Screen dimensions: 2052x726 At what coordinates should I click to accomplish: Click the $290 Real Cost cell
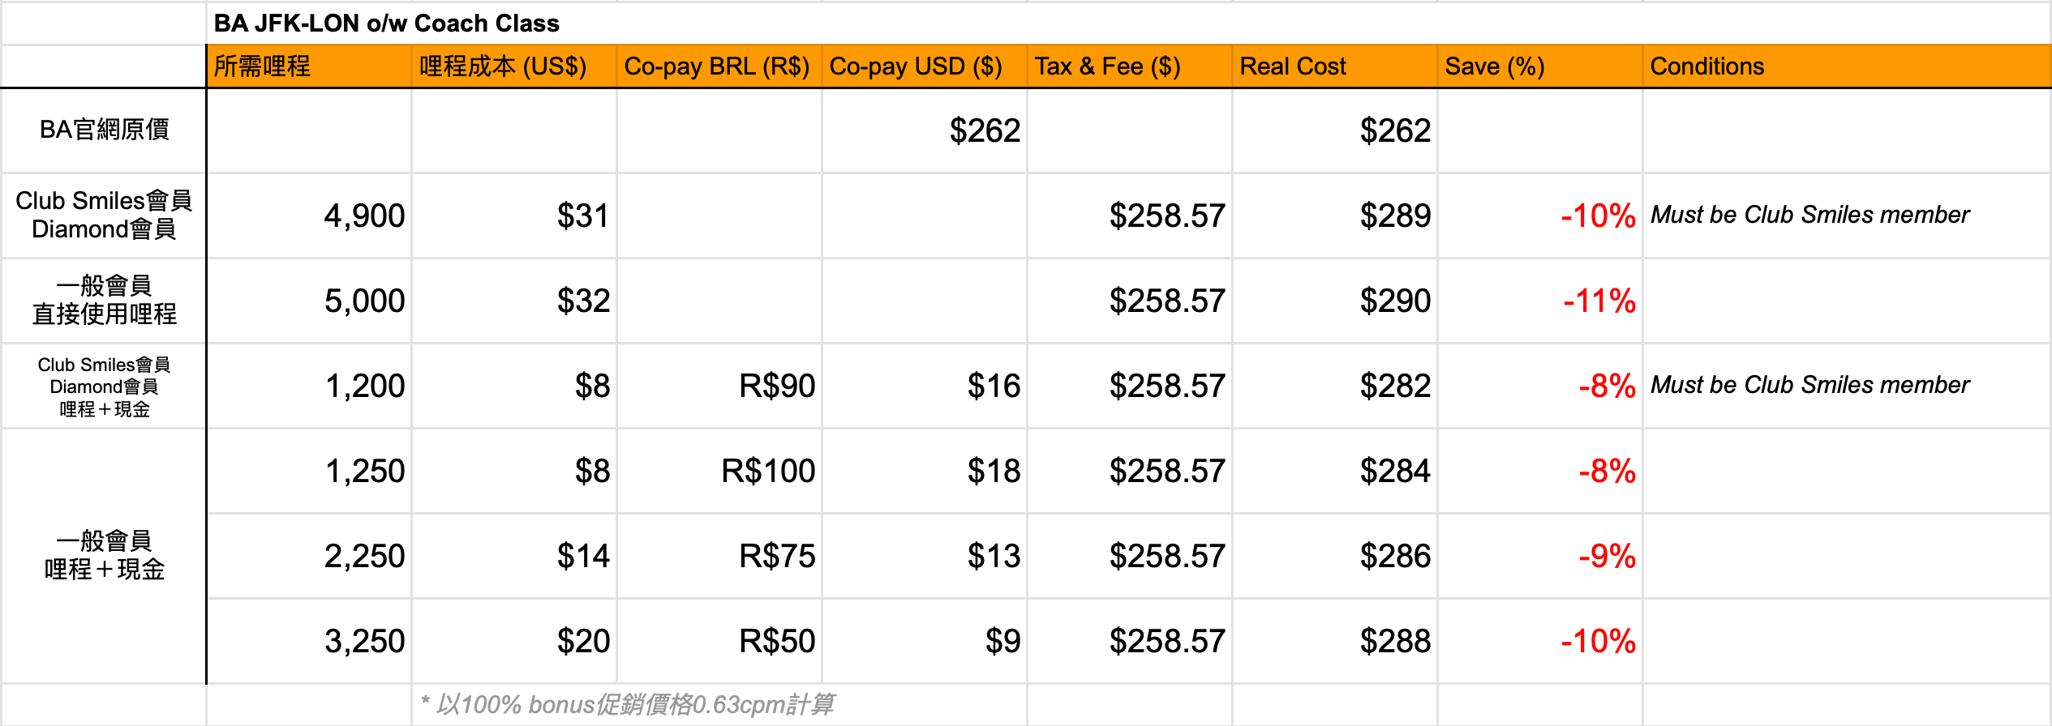(x=1334, y=301)
